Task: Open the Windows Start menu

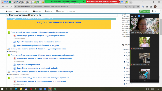Action: (x=2, y=89)
